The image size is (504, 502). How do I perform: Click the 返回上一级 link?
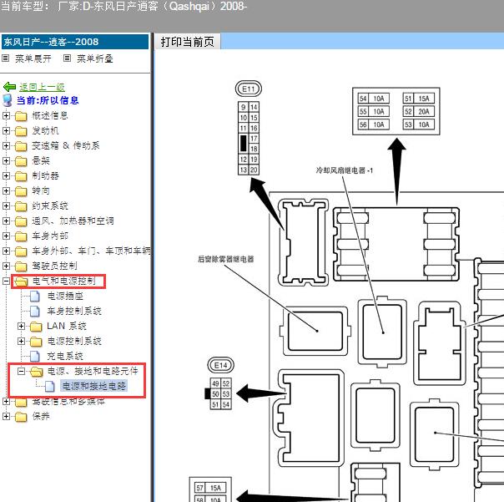click(42, 87)
